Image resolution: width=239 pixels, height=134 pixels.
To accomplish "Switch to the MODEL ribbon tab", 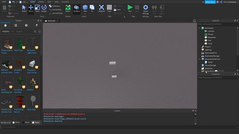I will (41, 2).
